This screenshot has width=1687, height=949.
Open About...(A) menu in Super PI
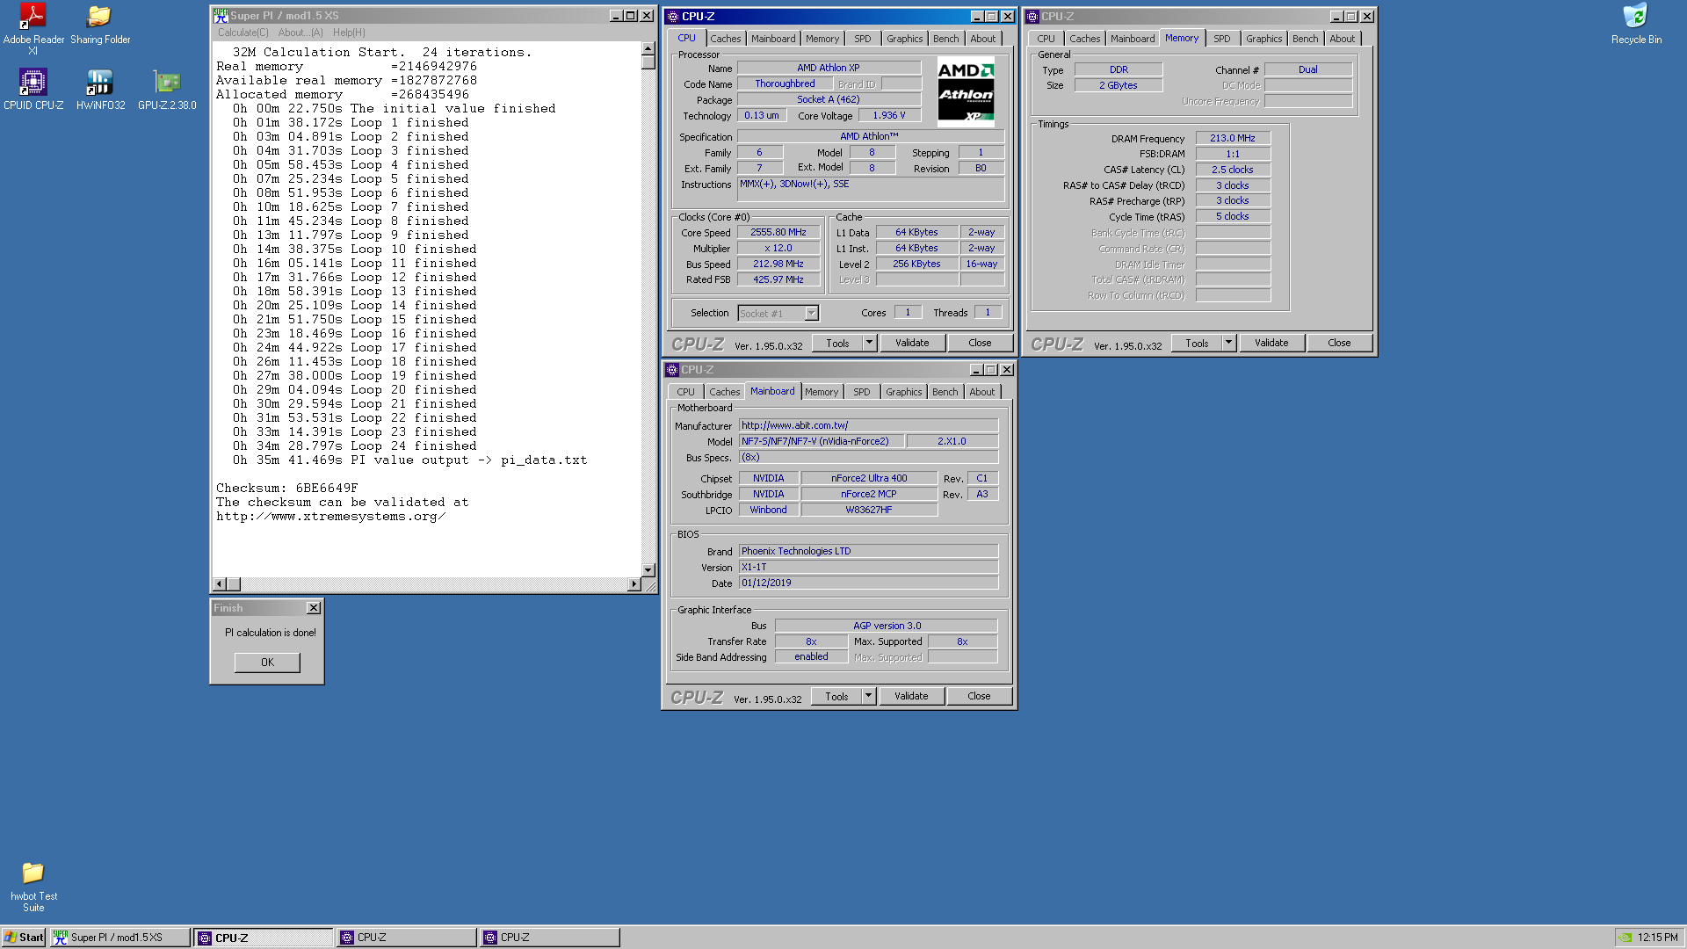click(x=300, y=33)
